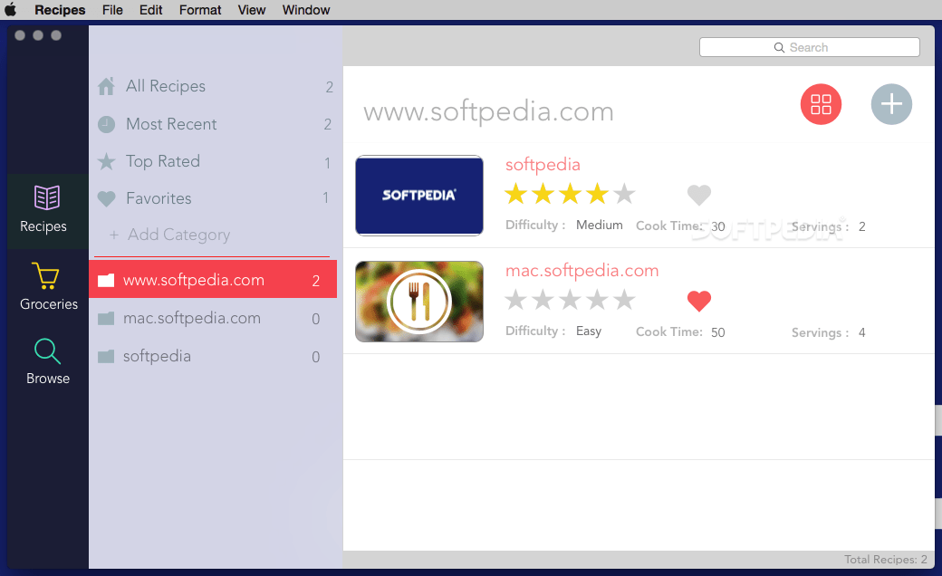
Task: Select the mac.softpedia.com category folder
Action: 213,318
